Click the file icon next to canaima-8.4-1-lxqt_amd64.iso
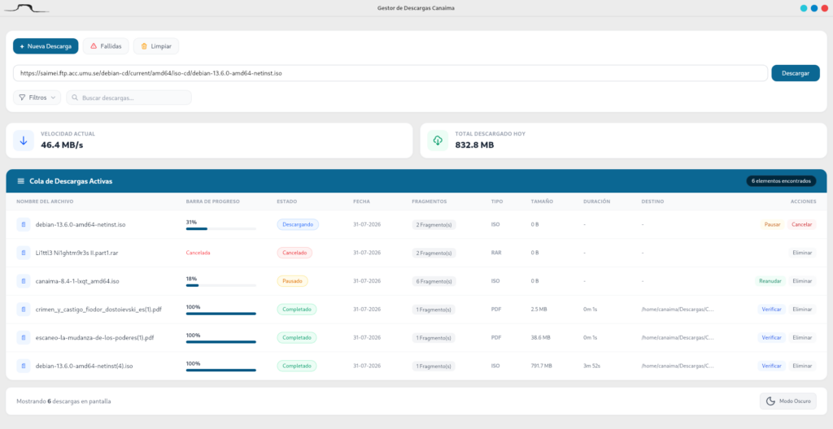Image resolution: width=833 pixels, height=429 pixels. coord(24,281)
